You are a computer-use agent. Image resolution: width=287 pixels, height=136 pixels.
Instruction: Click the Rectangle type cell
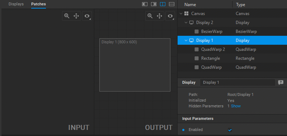click(x=245, y=58)
